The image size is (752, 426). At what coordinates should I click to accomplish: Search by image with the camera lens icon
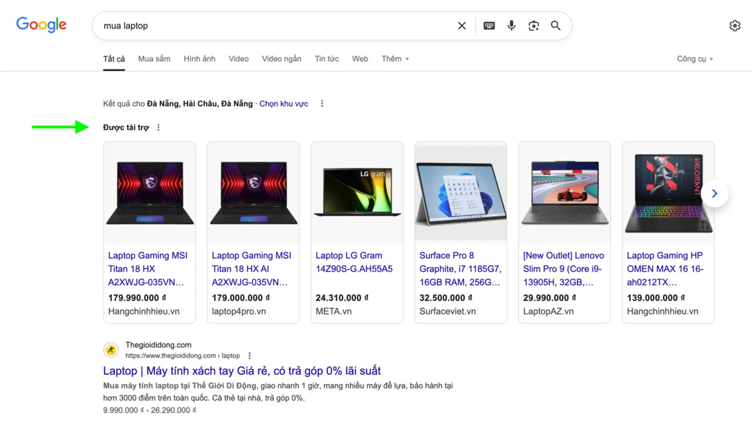click(x=534, y=26)
